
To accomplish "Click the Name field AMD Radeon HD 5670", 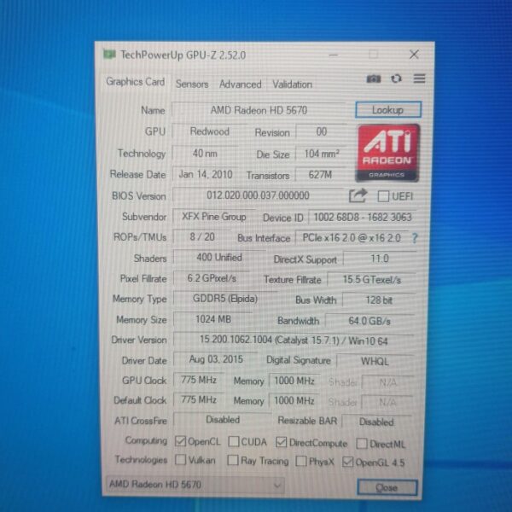I will [259, 110].
